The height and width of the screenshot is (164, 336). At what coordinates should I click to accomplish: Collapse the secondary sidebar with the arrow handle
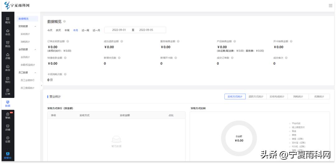41,86
